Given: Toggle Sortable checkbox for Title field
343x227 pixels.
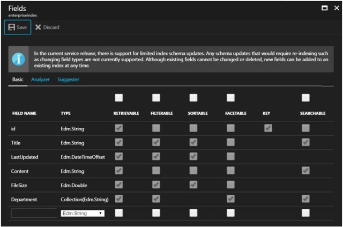Looking at the screenshot, I should 193,142.
